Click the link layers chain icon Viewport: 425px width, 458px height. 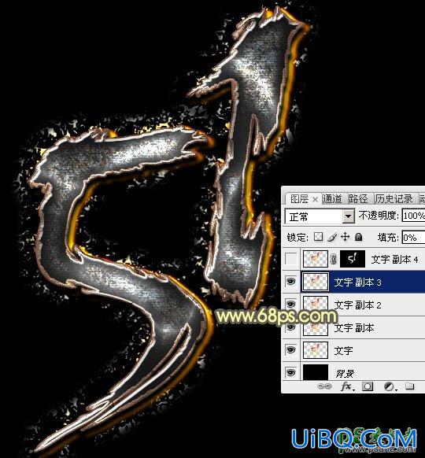pos(324,386)
